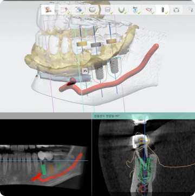Open the implant placement step icon

coord(162,10)
